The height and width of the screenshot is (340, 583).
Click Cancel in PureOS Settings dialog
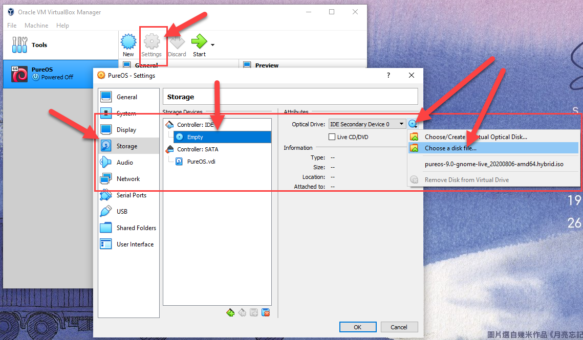click(399, 327)
